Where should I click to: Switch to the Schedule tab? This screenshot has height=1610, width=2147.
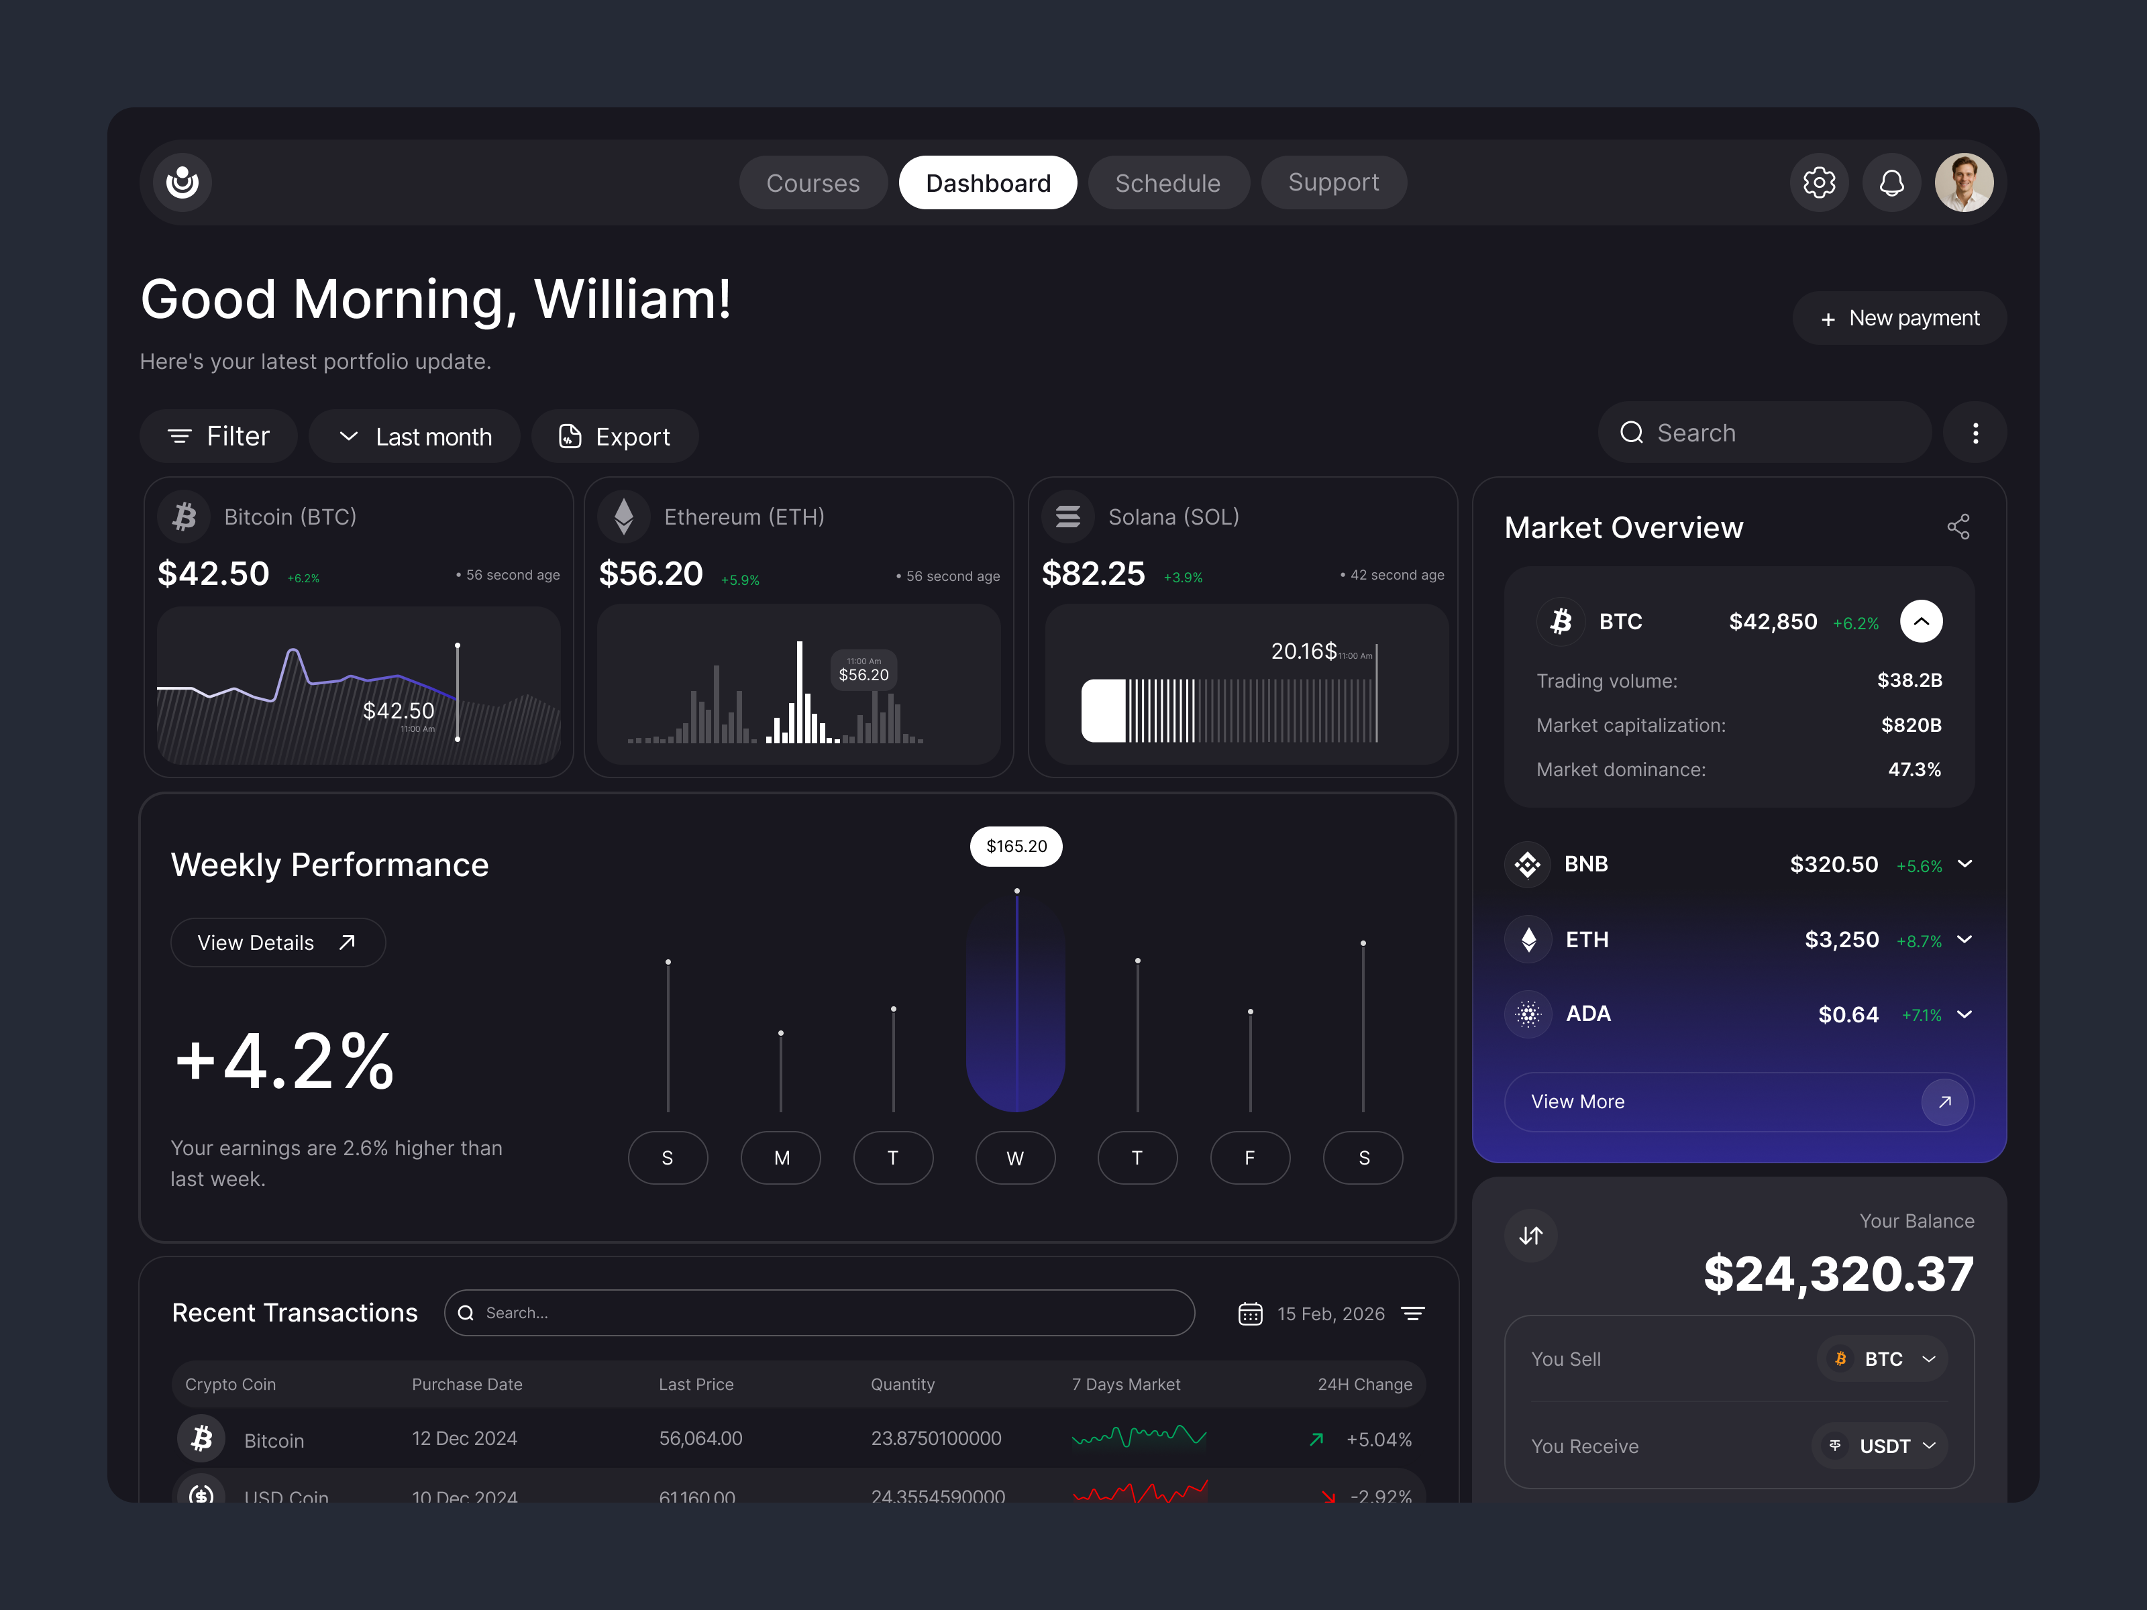pos(1169,182)
